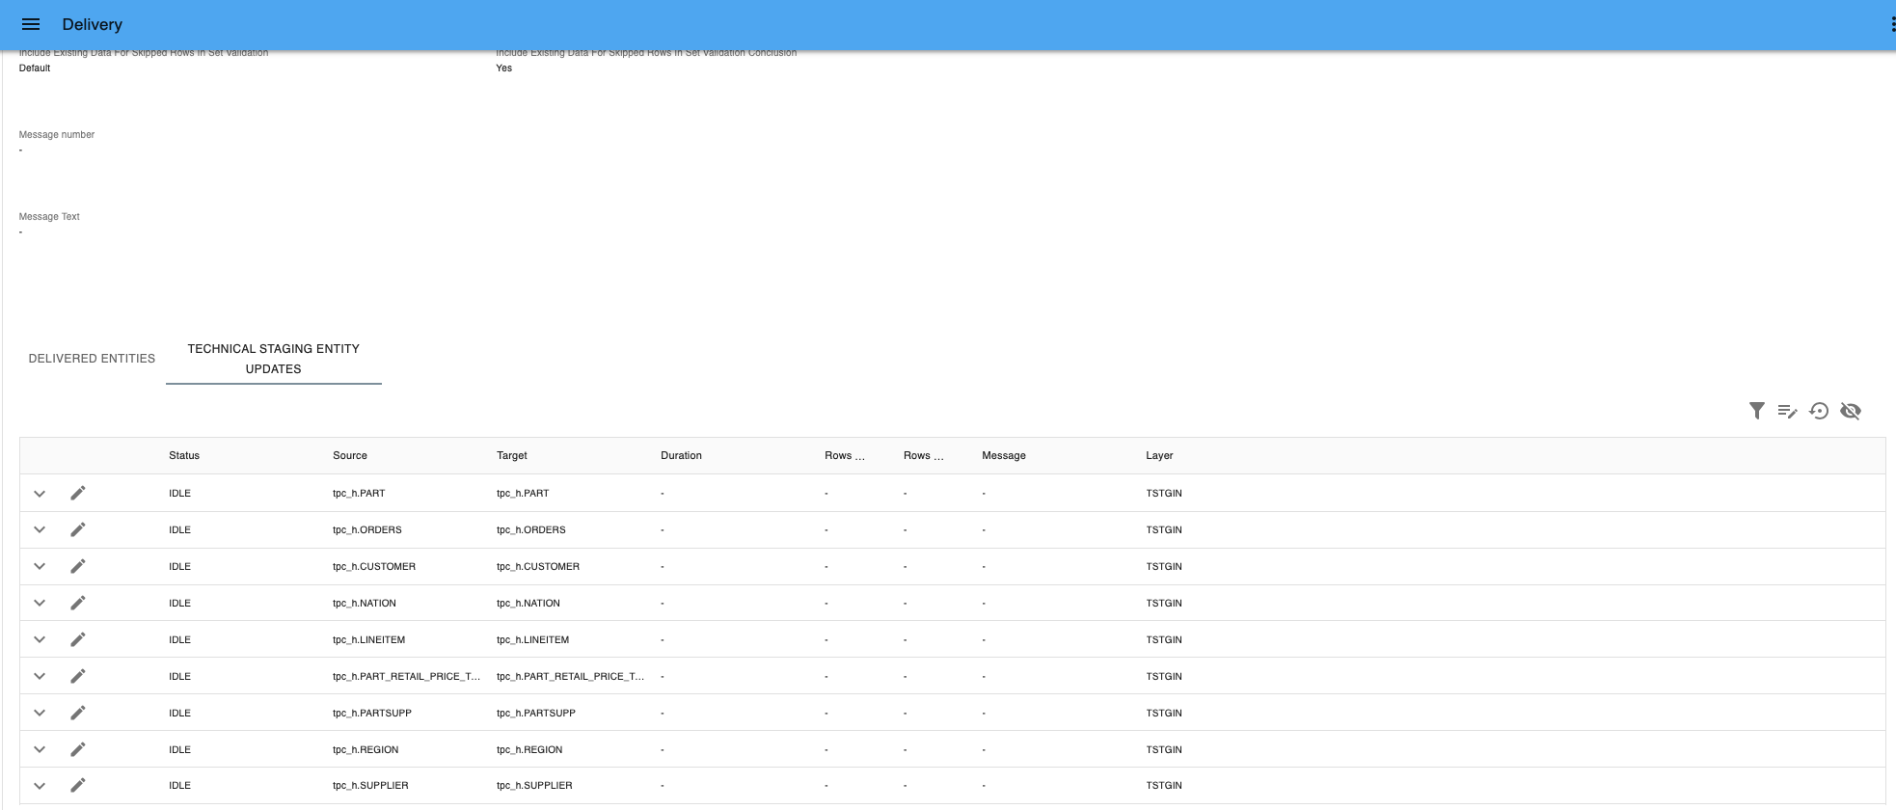This screenshot has height=810, width=1896.
Task: Expand the tpc_h.NATION row
Action: (x=40, y=603)
